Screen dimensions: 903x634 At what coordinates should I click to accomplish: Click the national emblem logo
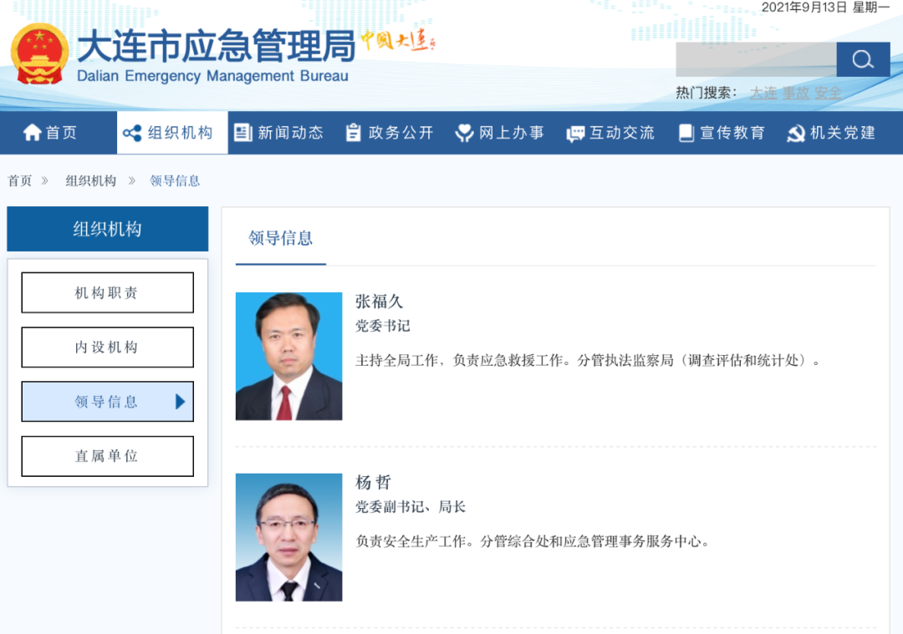pyautogui.click(x=38, y=53)
